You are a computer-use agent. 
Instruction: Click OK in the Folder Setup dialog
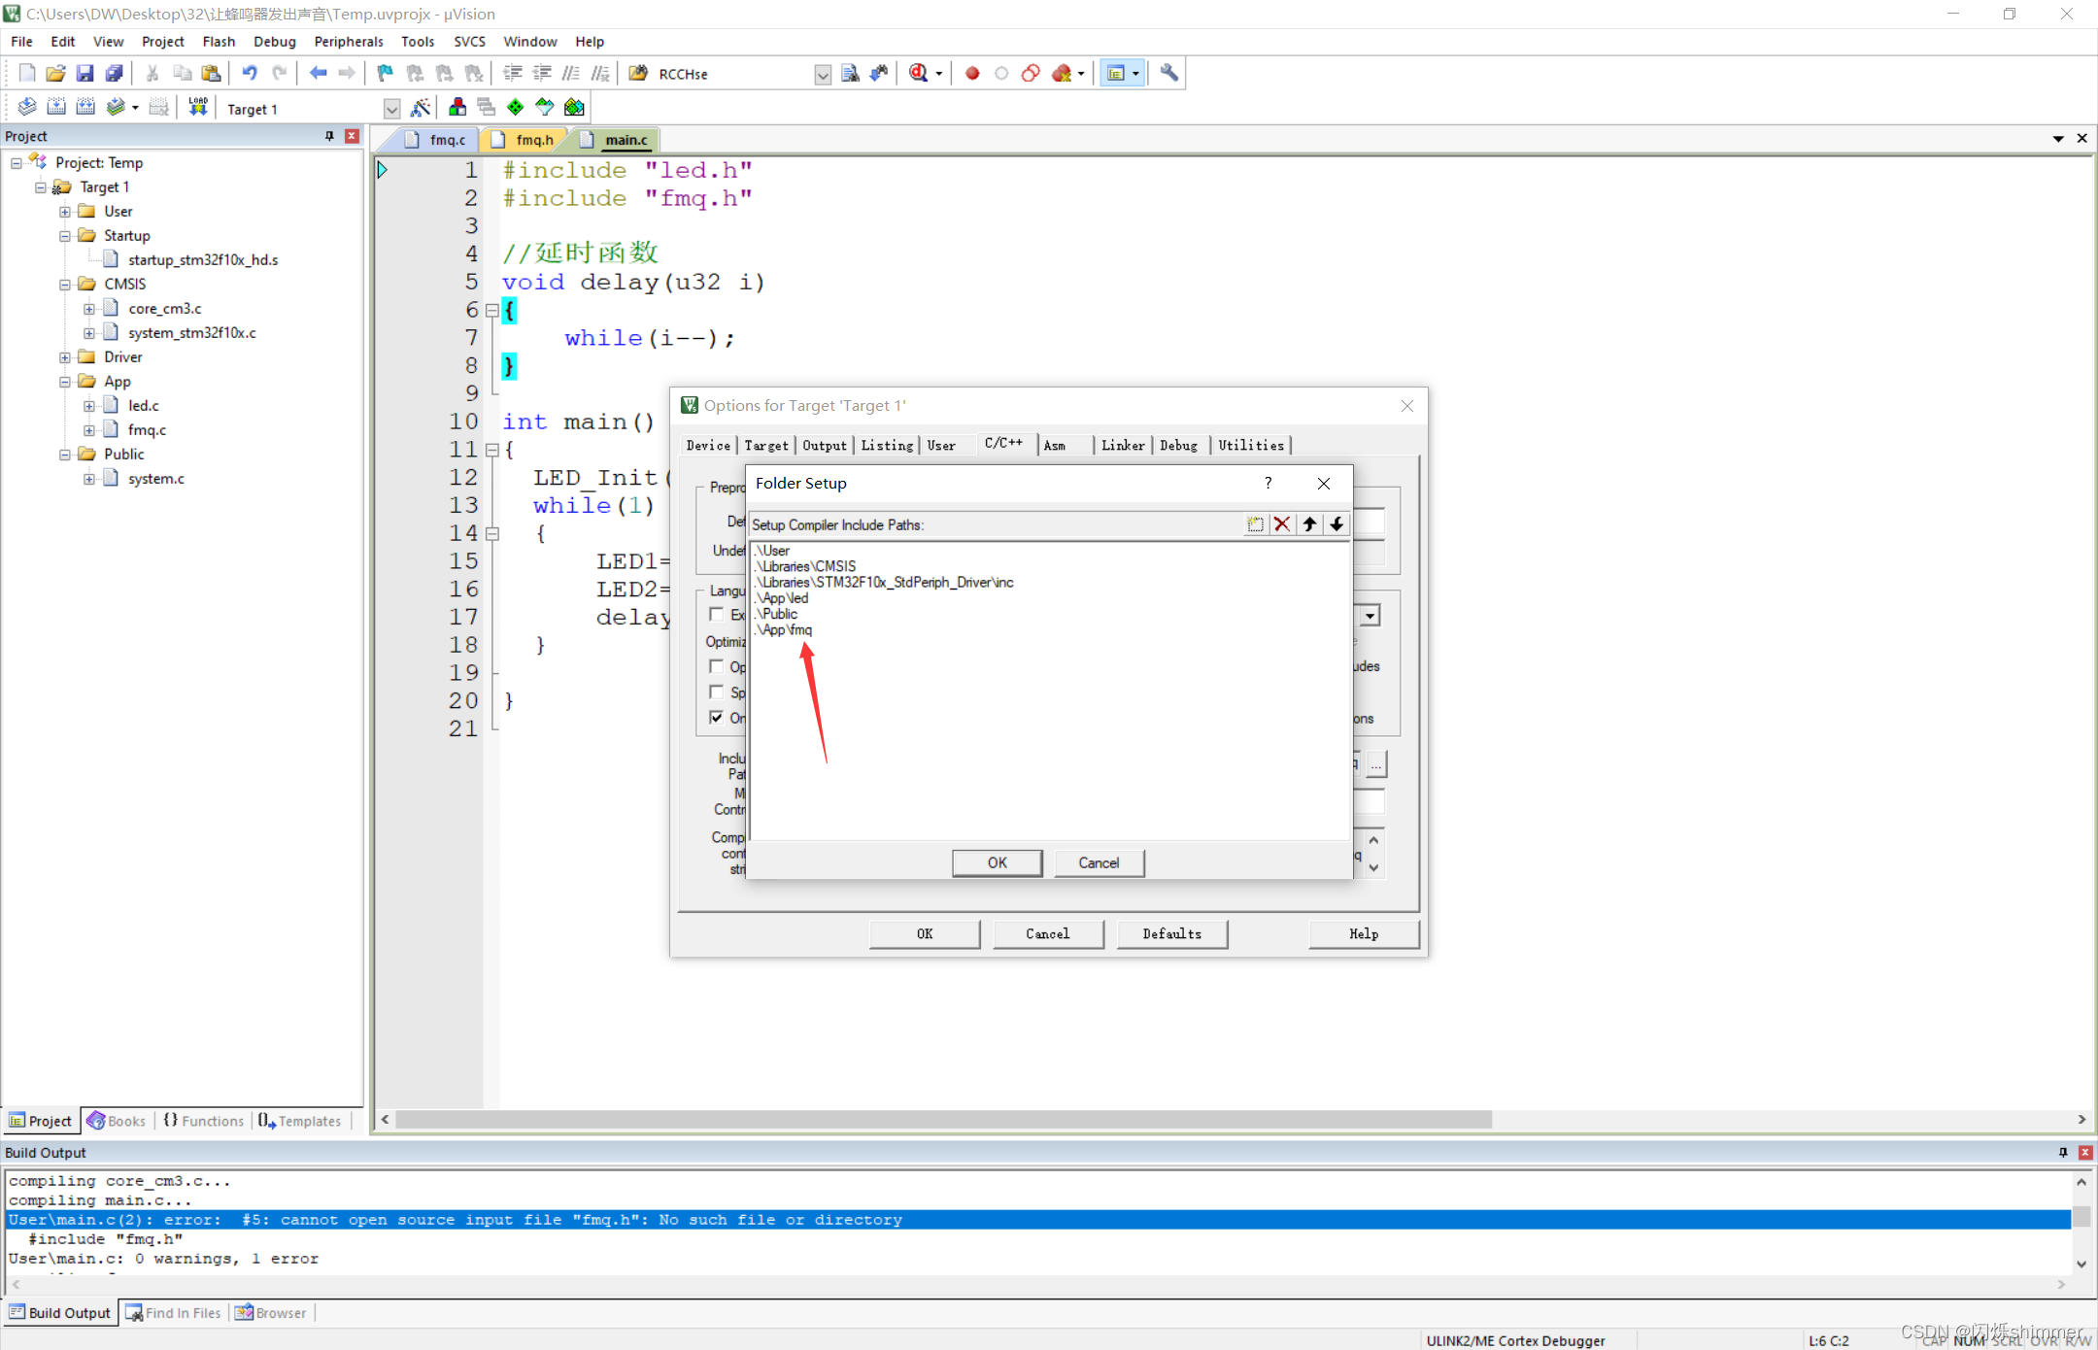pyautogui.click(x=997, y=862)
